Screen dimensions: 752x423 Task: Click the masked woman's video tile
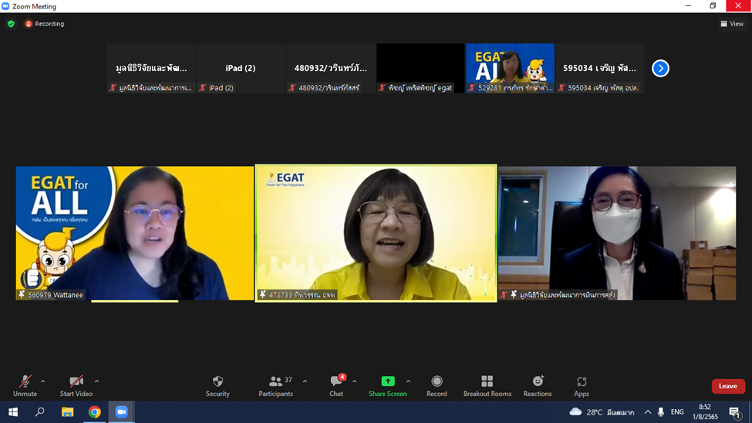[x=617, y=233]
